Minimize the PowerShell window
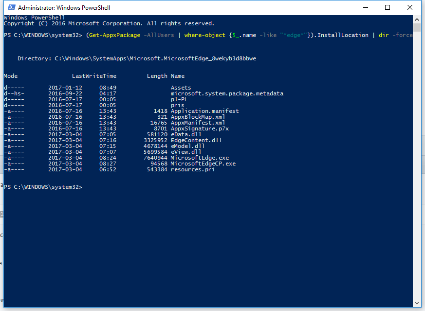 [x=366, y=8]
